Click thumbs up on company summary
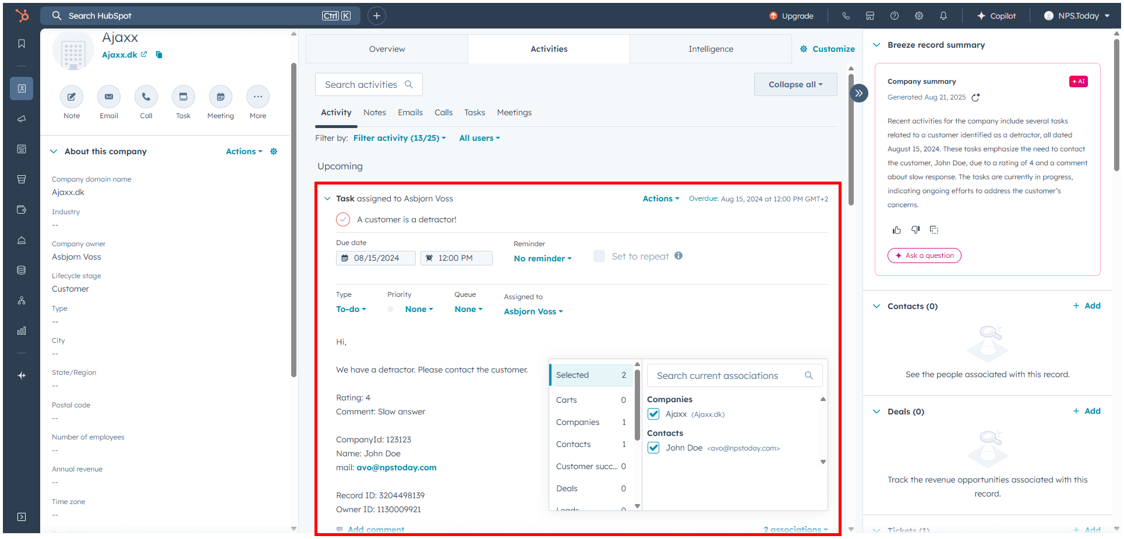The height and width of the screenshot is (539, 1124). [x=896, y=230]
